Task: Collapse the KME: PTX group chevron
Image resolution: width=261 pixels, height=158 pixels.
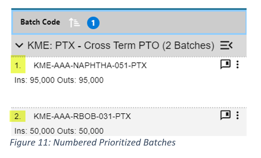Action: coord(19,45)
